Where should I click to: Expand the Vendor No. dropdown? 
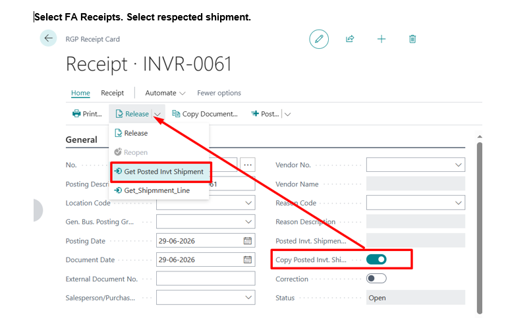pos(458,165)
